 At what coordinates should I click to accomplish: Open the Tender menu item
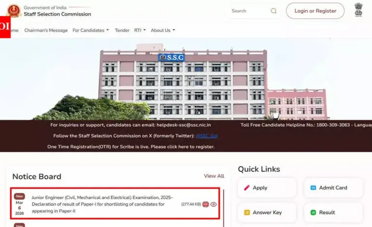pyautogui.click(x=122, y=30)
